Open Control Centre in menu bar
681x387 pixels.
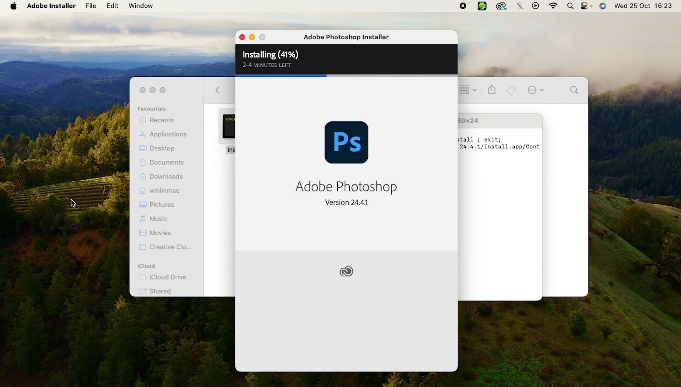(584, 6)
